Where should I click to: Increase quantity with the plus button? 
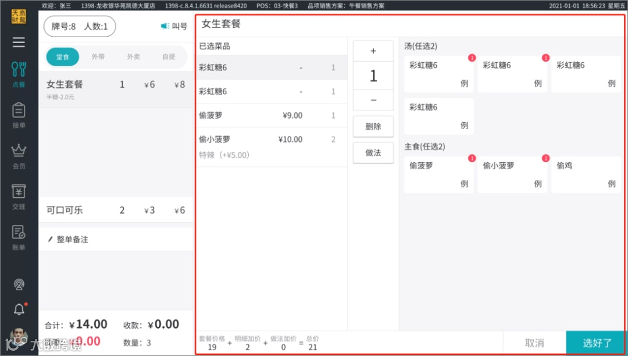[373, 51]
